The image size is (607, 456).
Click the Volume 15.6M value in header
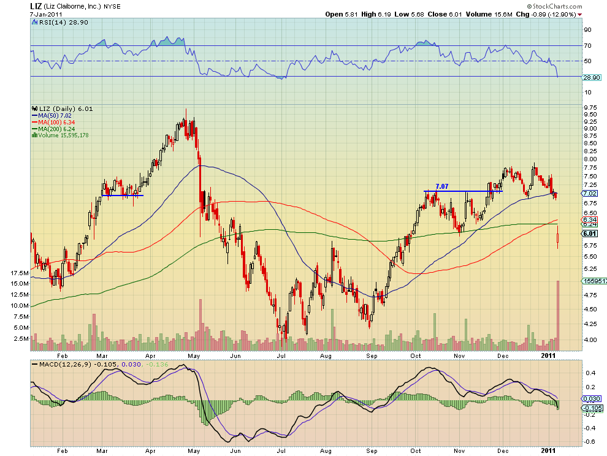489,14
